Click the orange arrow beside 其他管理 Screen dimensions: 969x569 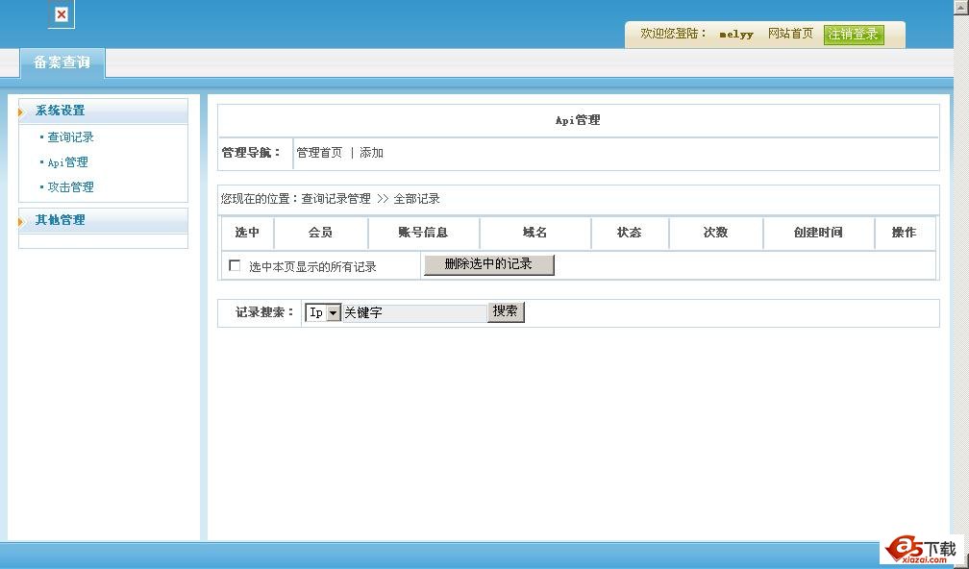point(21,222)
